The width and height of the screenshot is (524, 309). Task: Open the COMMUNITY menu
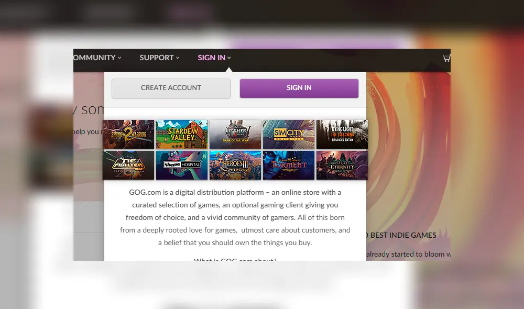click(94, 58)
